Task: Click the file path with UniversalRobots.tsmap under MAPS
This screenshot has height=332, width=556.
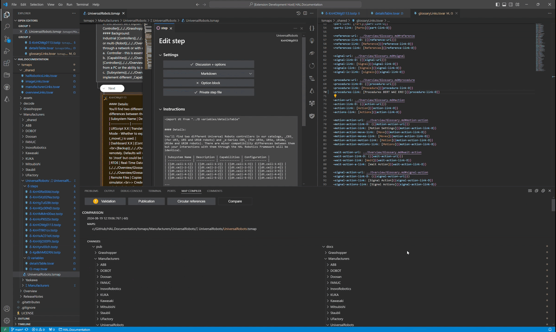Action: coord(174,229)
